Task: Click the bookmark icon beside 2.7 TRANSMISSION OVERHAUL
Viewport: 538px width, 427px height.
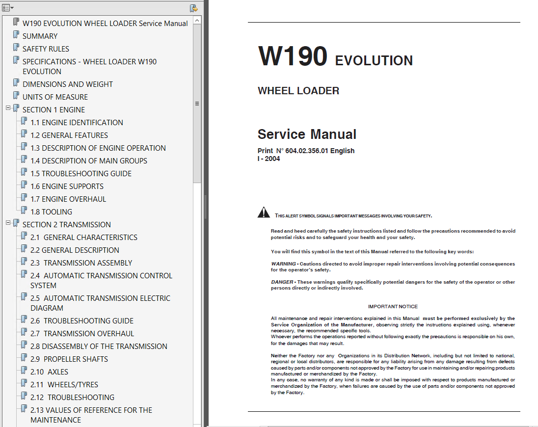Action: [x=24, y=332]
